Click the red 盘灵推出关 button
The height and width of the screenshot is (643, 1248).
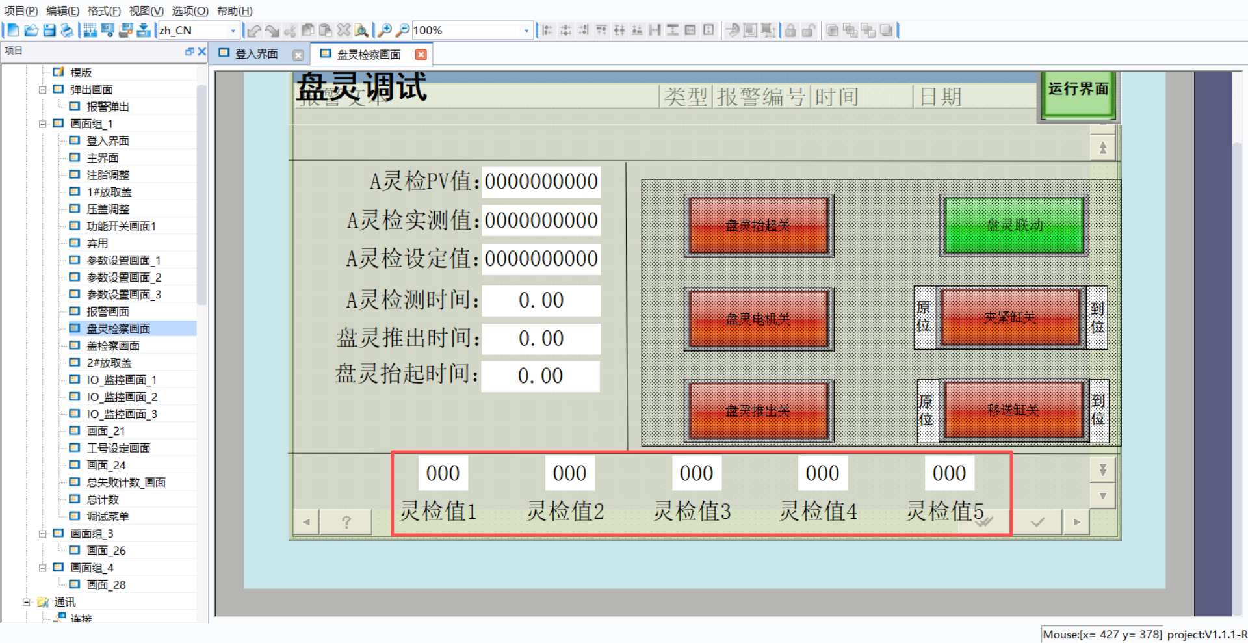759,411
